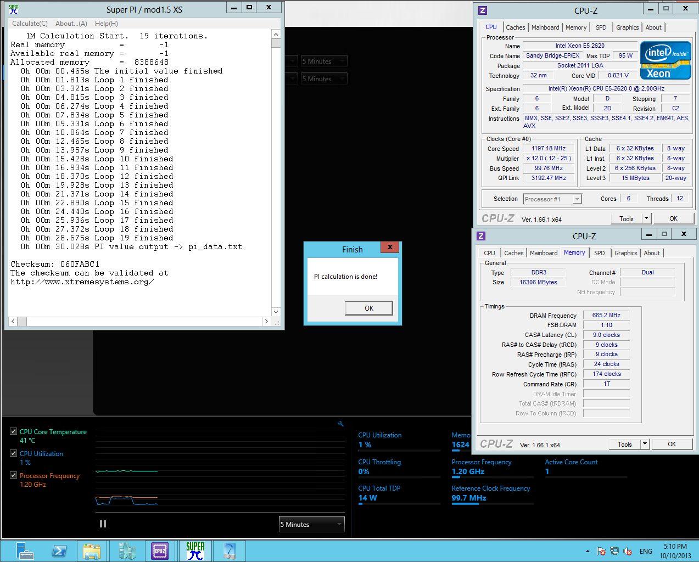Launch PowerShell from the taskbar
699x562 pixels.
(59, 550)
